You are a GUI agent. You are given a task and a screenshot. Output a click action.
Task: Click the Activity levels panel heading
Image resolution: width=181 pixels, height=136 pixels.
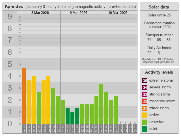coord(159,72)
